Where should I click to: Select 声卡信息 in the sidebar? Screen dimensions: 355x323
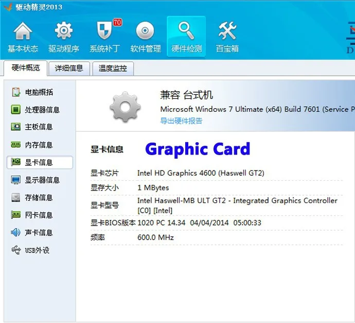pyautogui.click(x=39, y=232)
